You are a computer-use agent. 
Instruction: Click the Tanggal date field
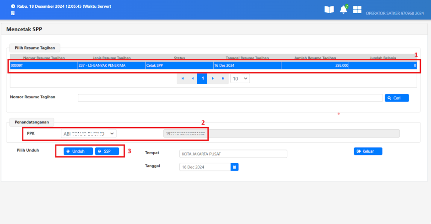(205, 167)
